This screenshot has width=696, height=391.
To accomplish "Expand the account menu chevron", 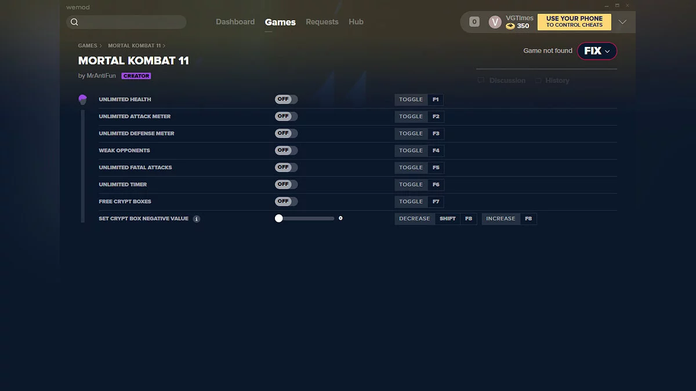I will pos(622,22).
